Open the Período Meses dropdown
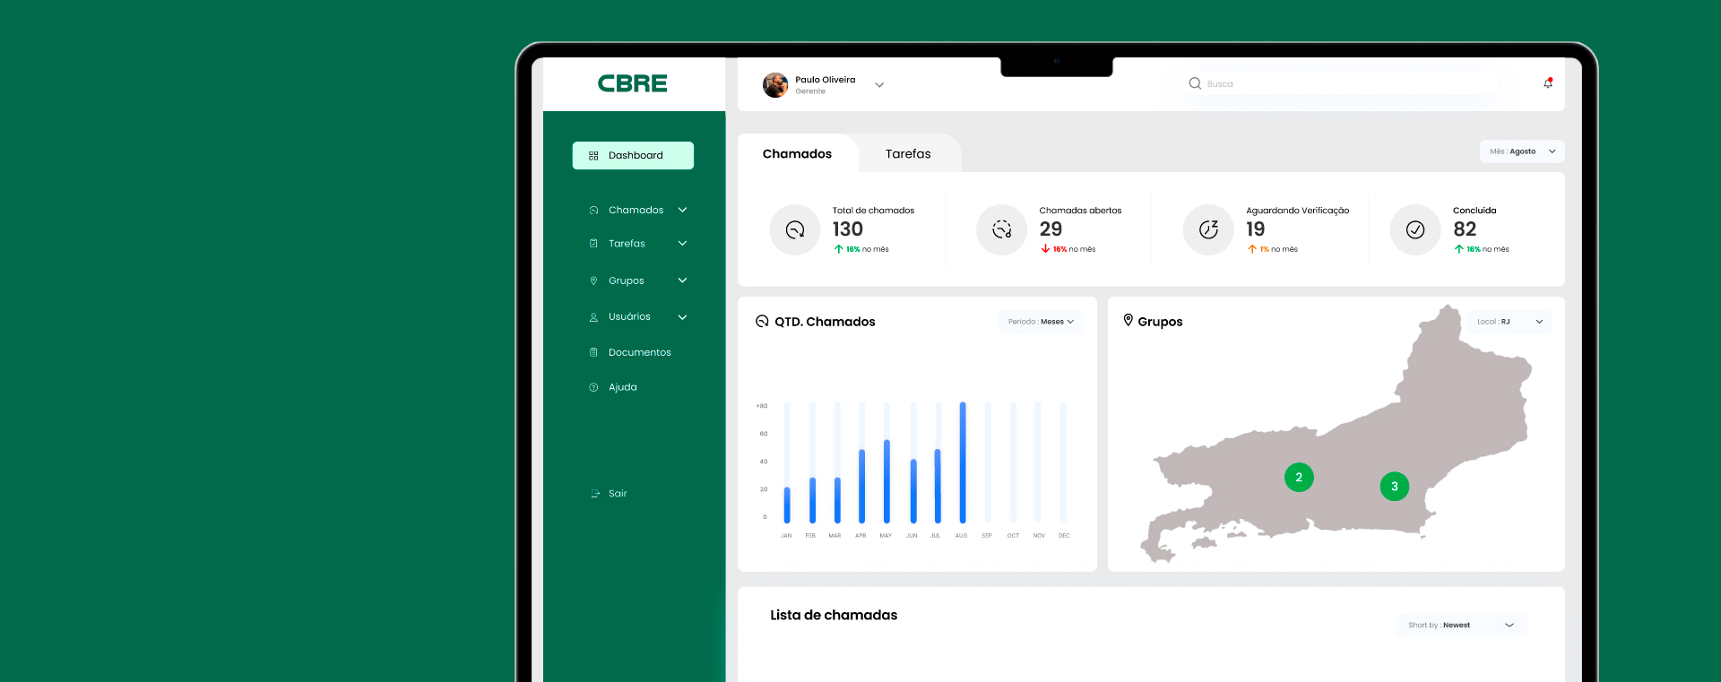The width and height of the screenshot is (1721, 682). 1040,322
